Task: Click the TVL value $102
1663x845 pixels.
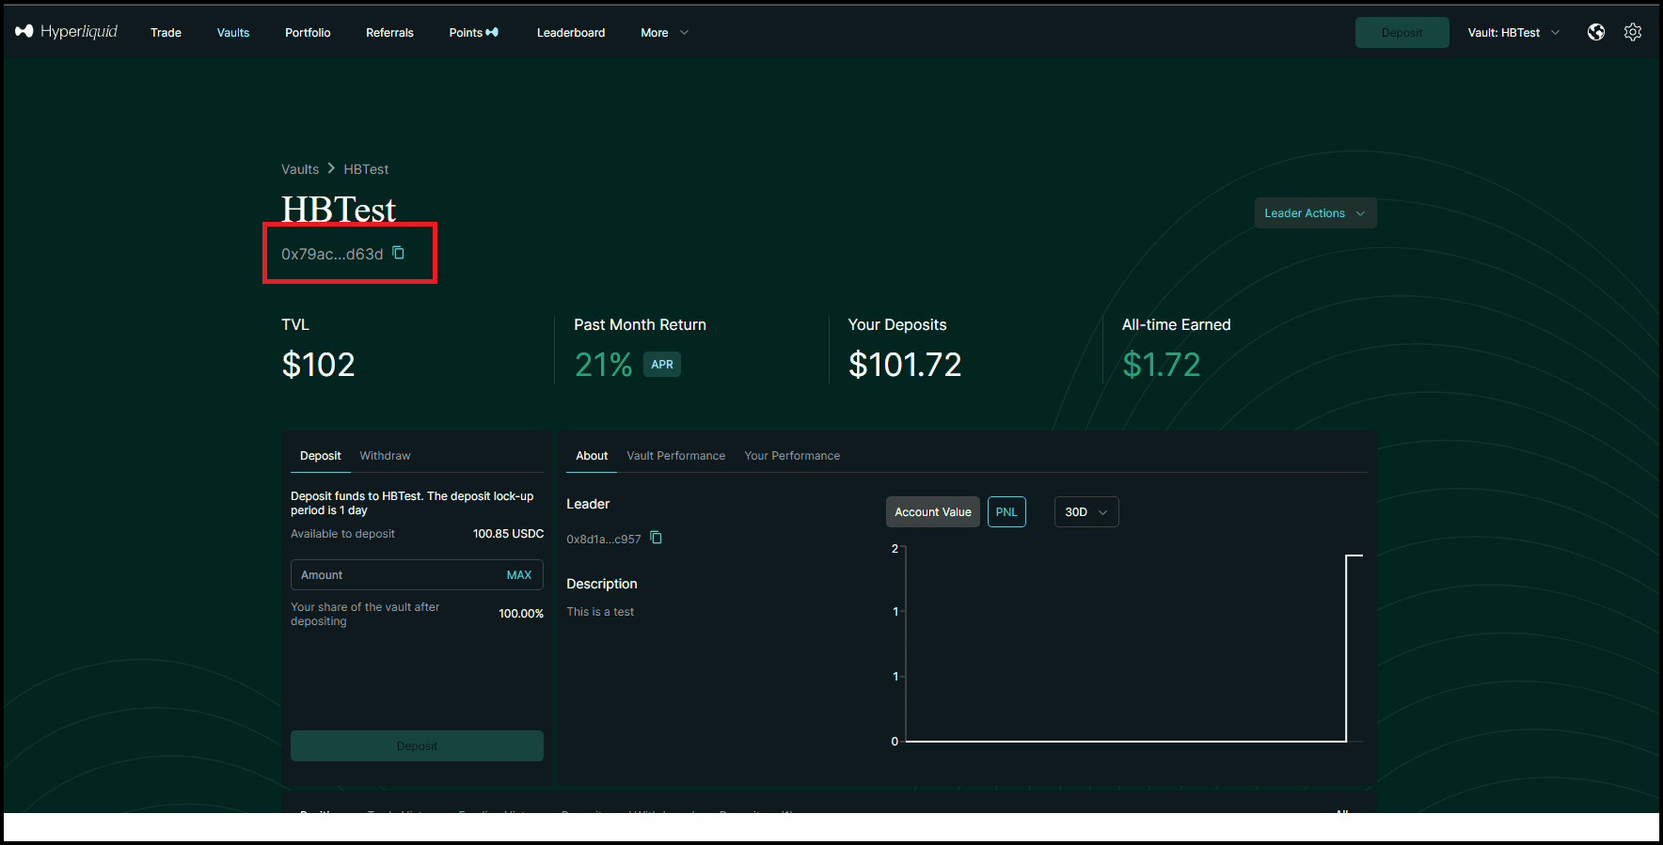Action: (x=318, y=365)
